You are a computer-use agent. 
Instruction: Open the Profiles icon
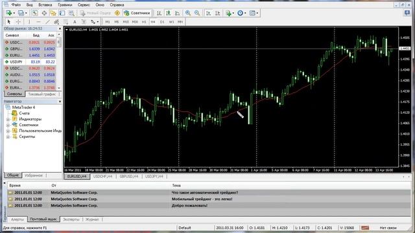(x=21, y=13)
